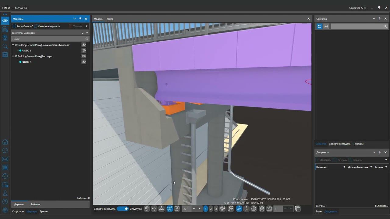390x219 pixels.
Task: Toggle visibility of Ростверк group
Action: click(83, 56)
